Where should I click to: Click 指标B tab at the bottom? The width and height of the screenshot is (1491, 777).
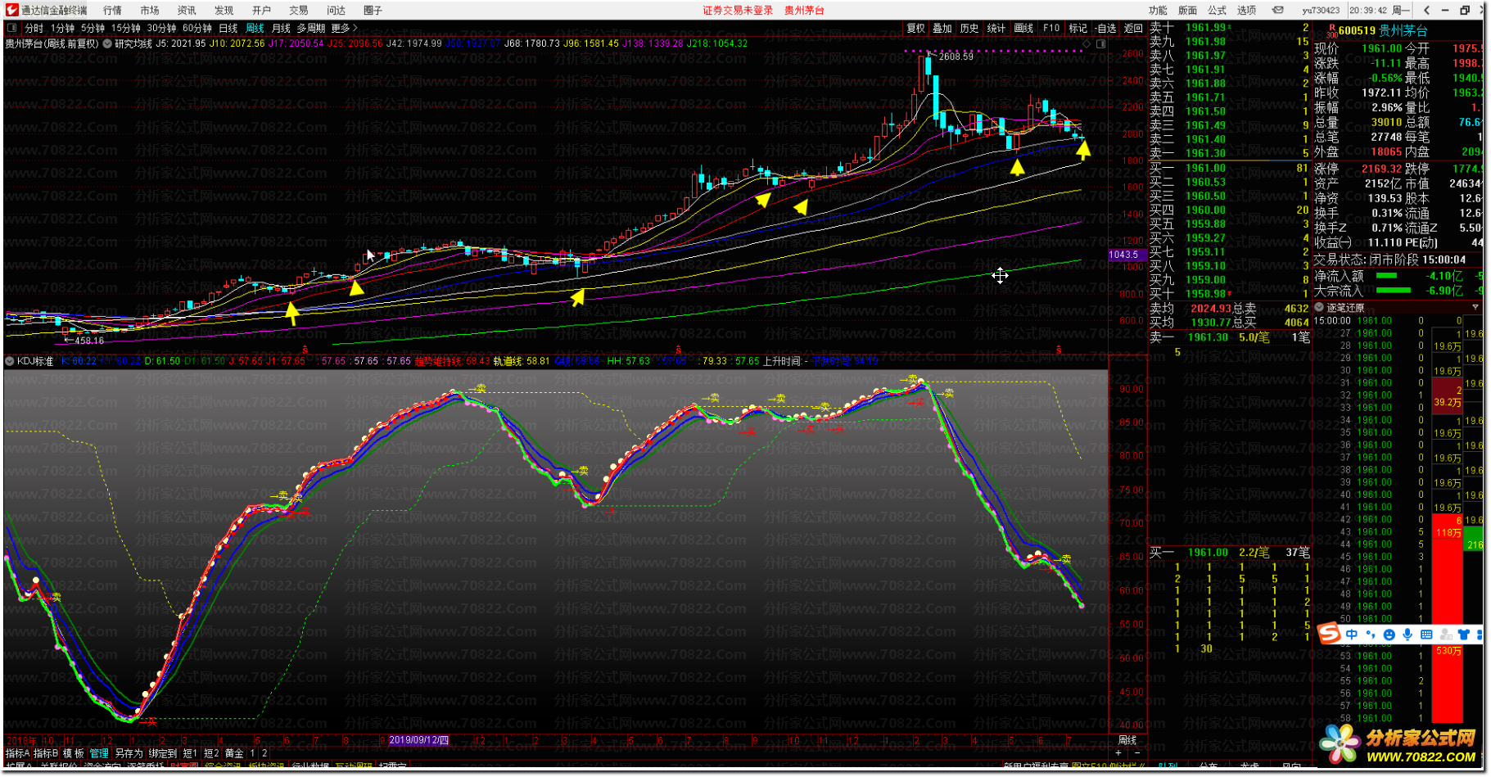tap(46, 753)
